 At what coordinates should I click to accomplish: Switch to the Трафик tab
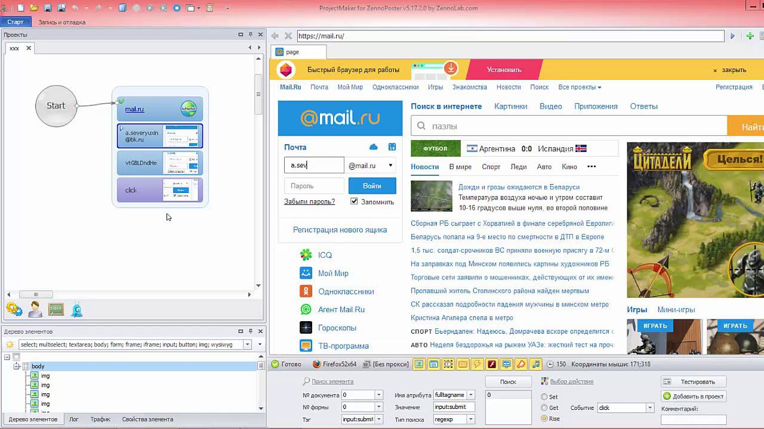(x=100, y=419)
